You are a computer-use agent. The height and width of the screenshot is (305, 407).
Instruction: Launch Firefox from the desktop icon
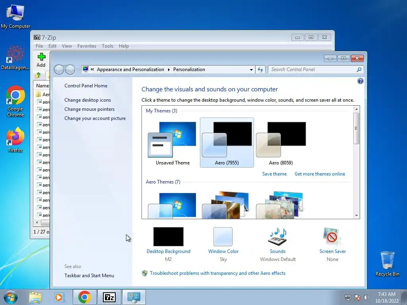click(15, 139)
